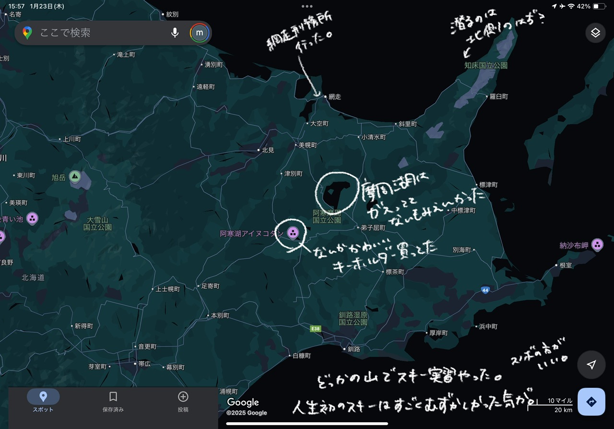
Task: Tap the 青い池 purple attraction marker
Action: pos(32,219)
